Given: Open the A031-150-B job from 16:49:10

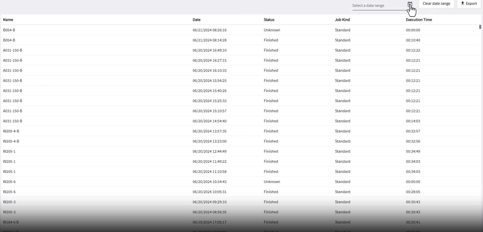Looking at the screenshot, I should (x=13, y=50).
